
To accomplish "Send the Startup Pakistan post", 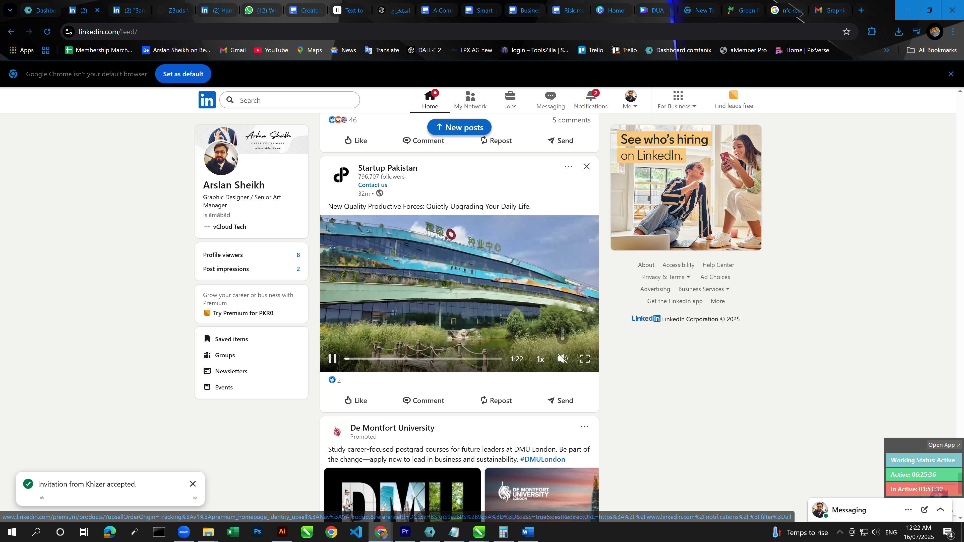I will point(560,400).
